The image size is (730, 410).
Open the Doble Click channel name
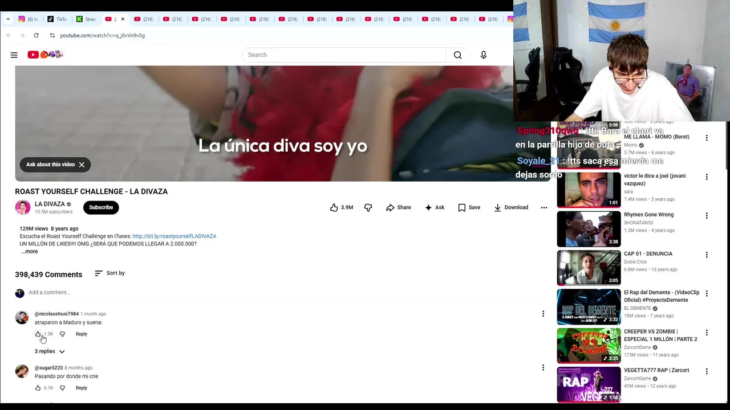[635, 262]
